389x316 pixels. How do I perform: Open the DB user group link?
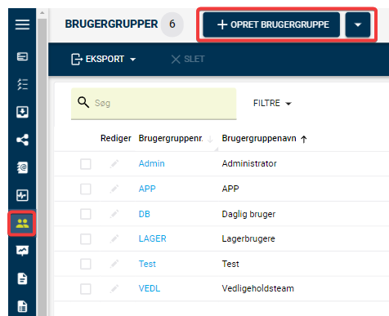(x=145, y=214)
